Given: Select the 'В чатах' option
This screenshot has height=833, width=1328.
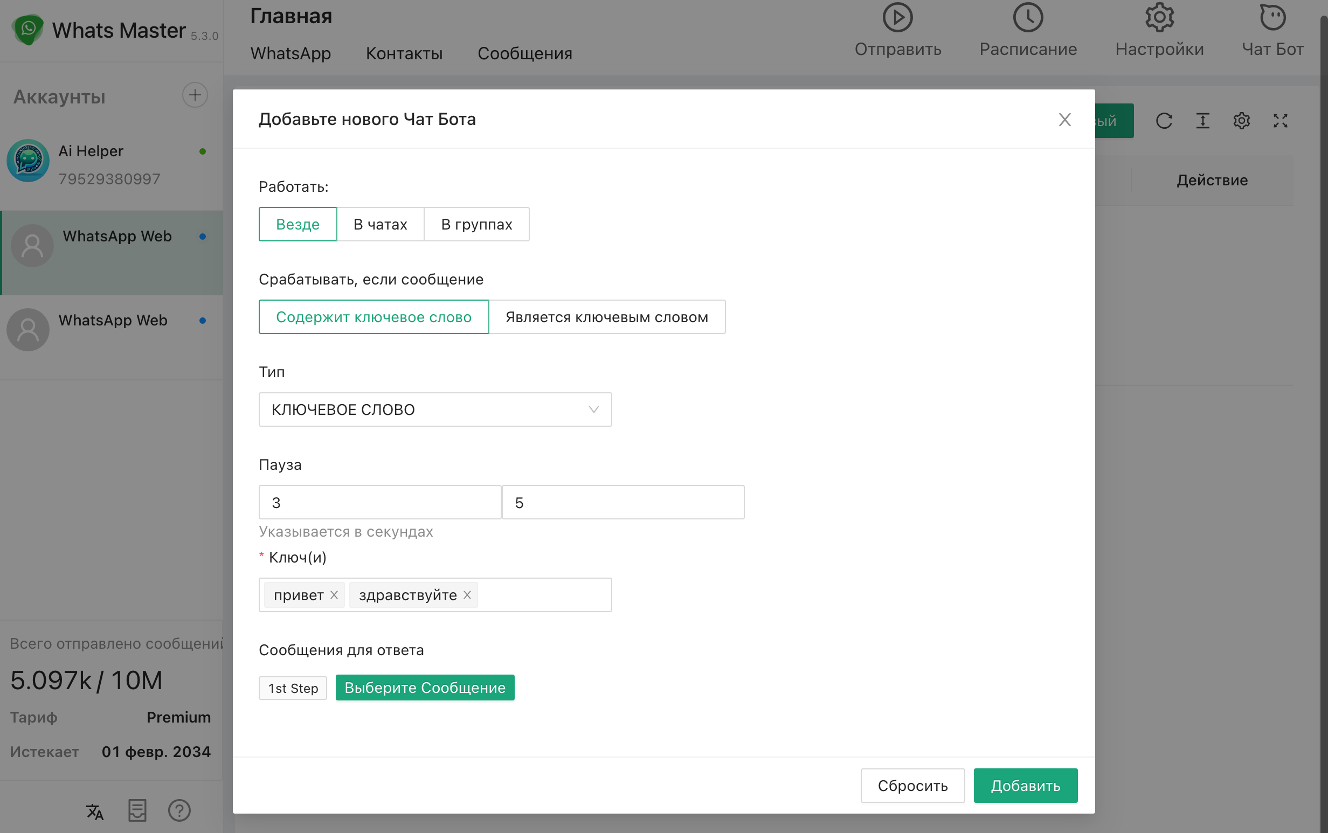Looking at the screenshot, I should (x=380, y=224).
